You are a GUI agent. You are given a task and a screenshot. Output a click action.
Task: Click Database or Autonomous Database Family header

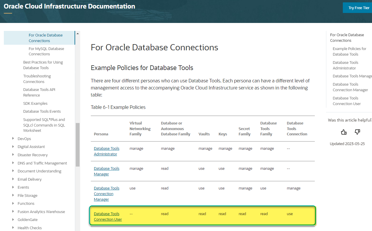(176, 129)
